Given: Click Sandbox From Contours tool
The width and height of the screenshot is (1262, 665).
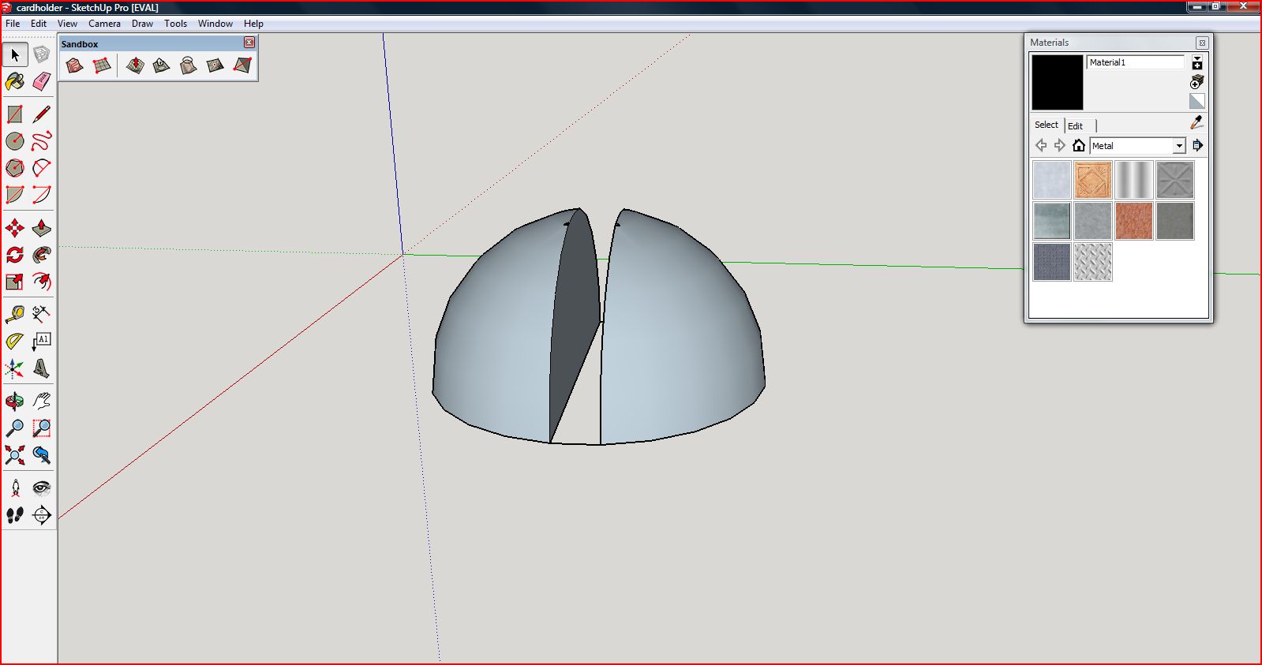Looking at the screenshot, I should pos(74,65).
